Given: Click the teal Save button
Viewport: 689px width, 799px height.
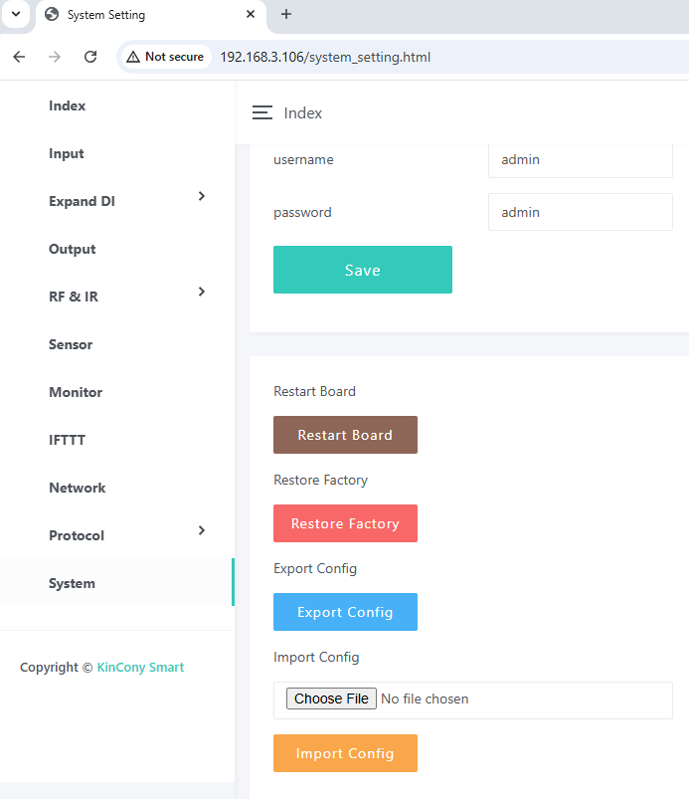Looking at the screenshot, I should (x=363, y=270).
